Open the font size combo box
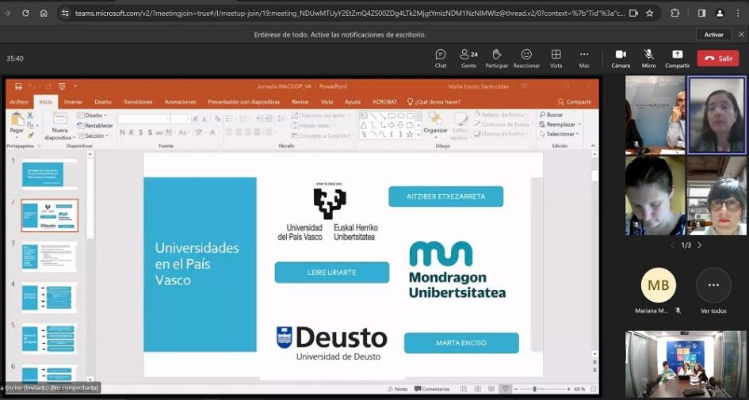 (181, 119)
